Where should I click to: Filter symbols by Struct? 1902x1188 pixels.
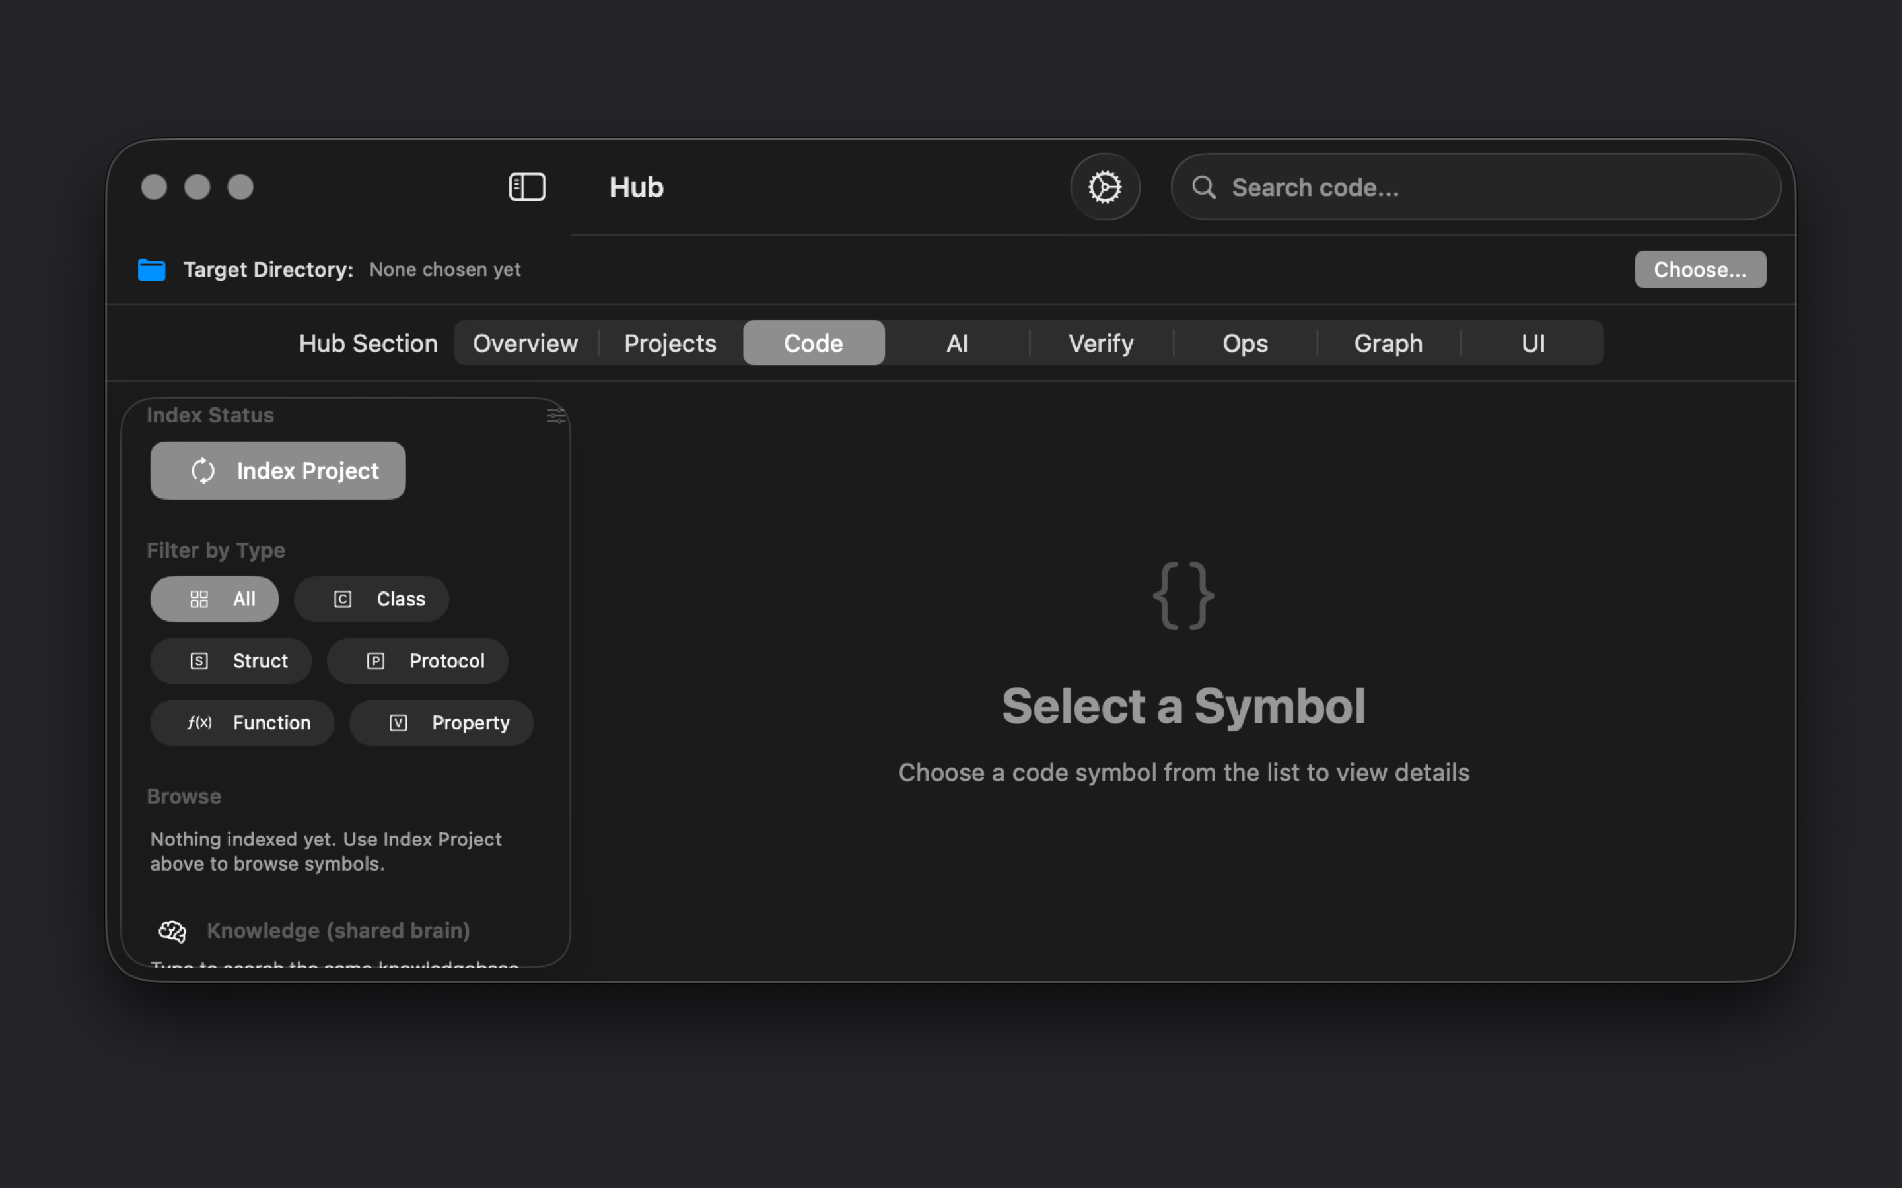[231, 661]
